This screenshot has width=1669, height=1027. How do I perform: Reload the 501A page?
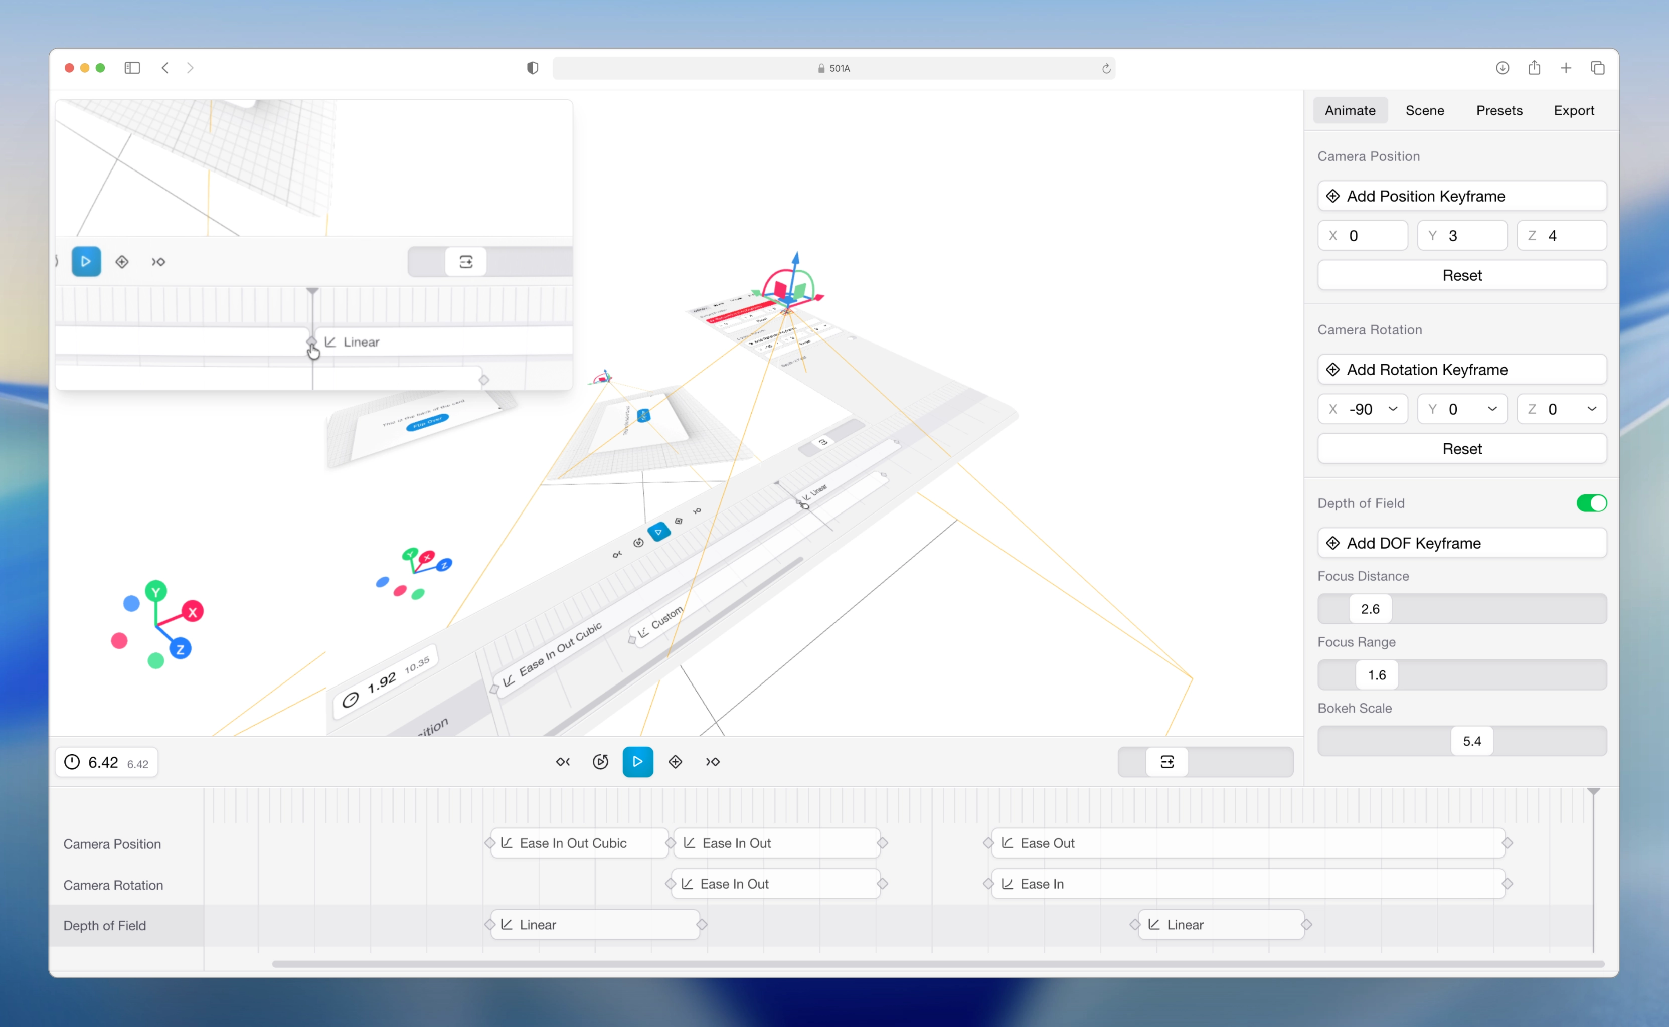click(x=1106, y=69)
